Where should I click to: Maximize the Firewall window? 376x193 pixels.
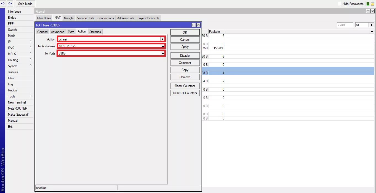pyautogui.click(x=368, y=11)
